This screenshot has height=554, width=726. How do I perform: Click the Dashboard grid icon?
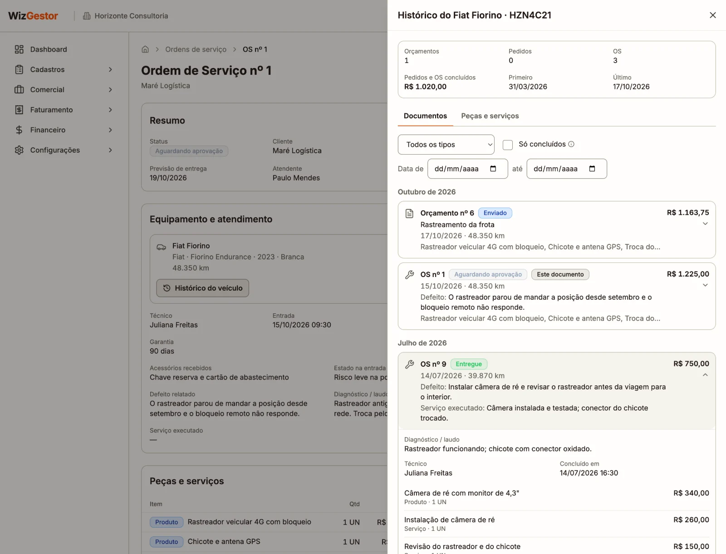(19, 49)
